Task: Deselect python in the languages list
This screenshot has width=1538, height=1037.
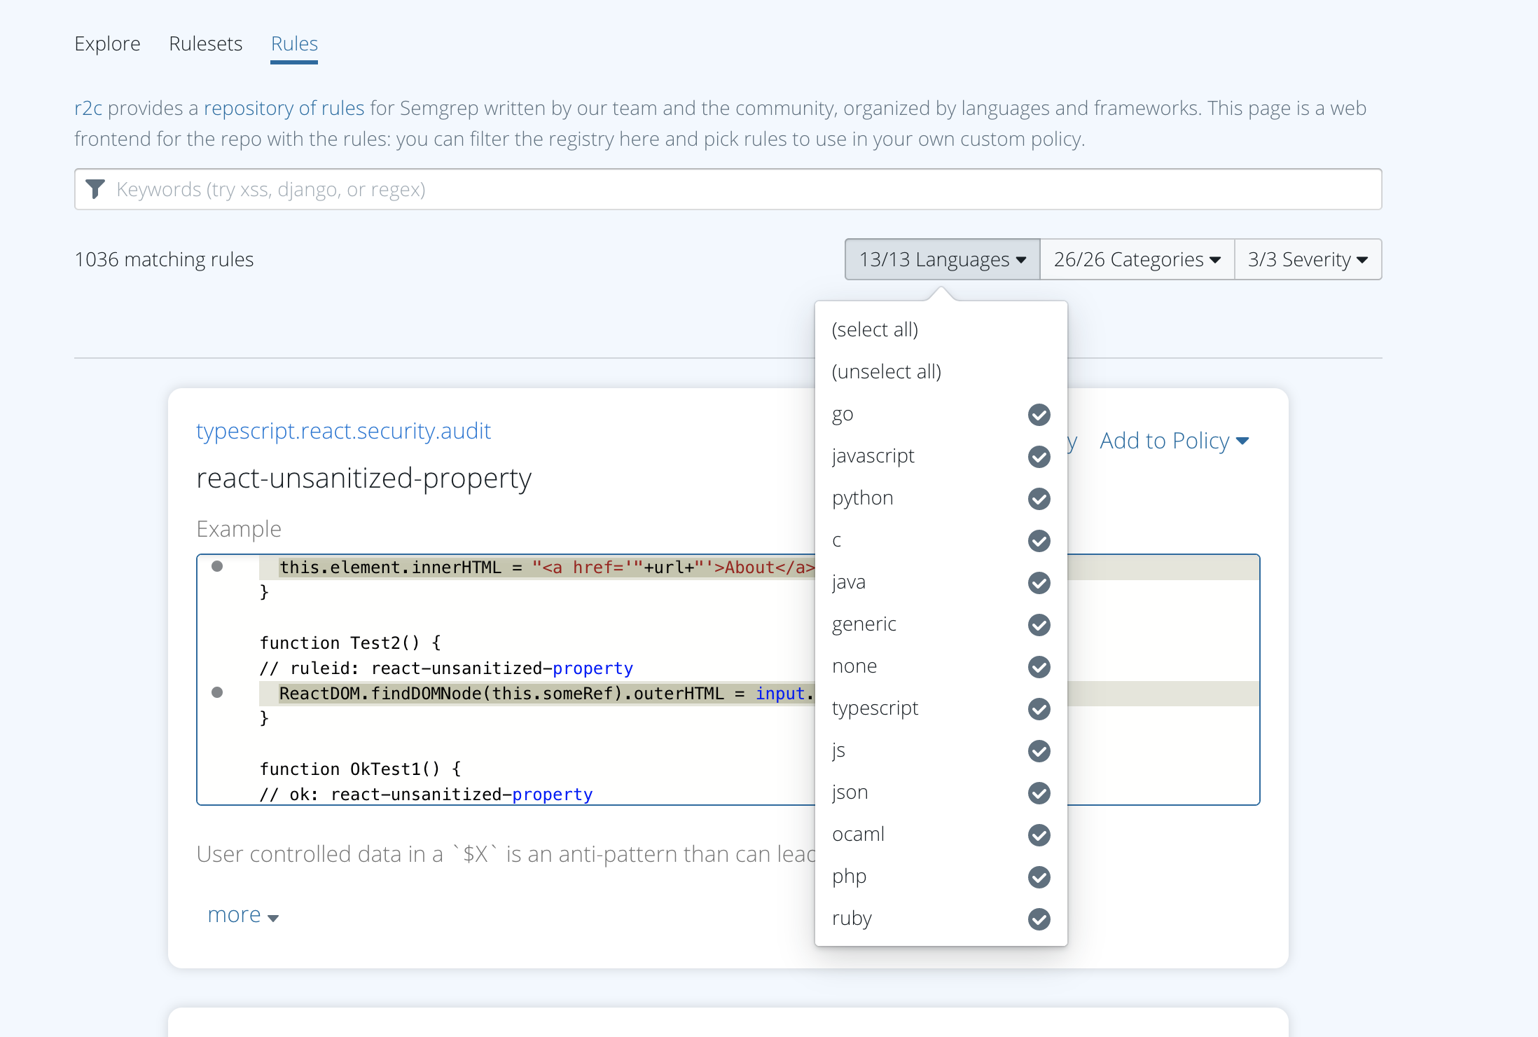Action: pos(1039,499)
